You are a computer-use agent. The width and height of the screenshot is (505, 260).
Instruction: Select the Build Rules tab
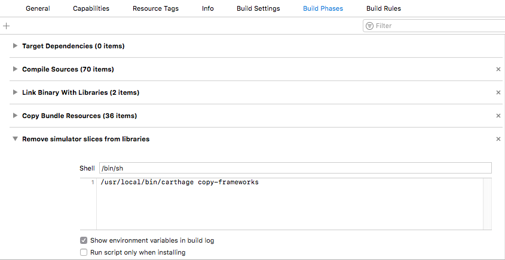point(384,9)
